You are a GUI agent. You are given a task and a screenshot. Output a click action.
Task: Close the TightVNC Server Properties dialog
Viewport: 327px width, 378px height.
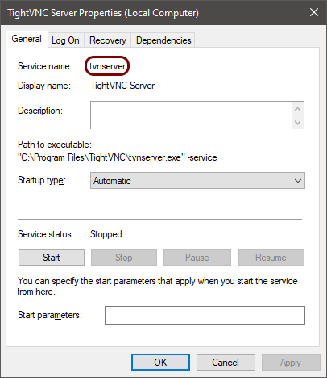[x=314, y=12]
